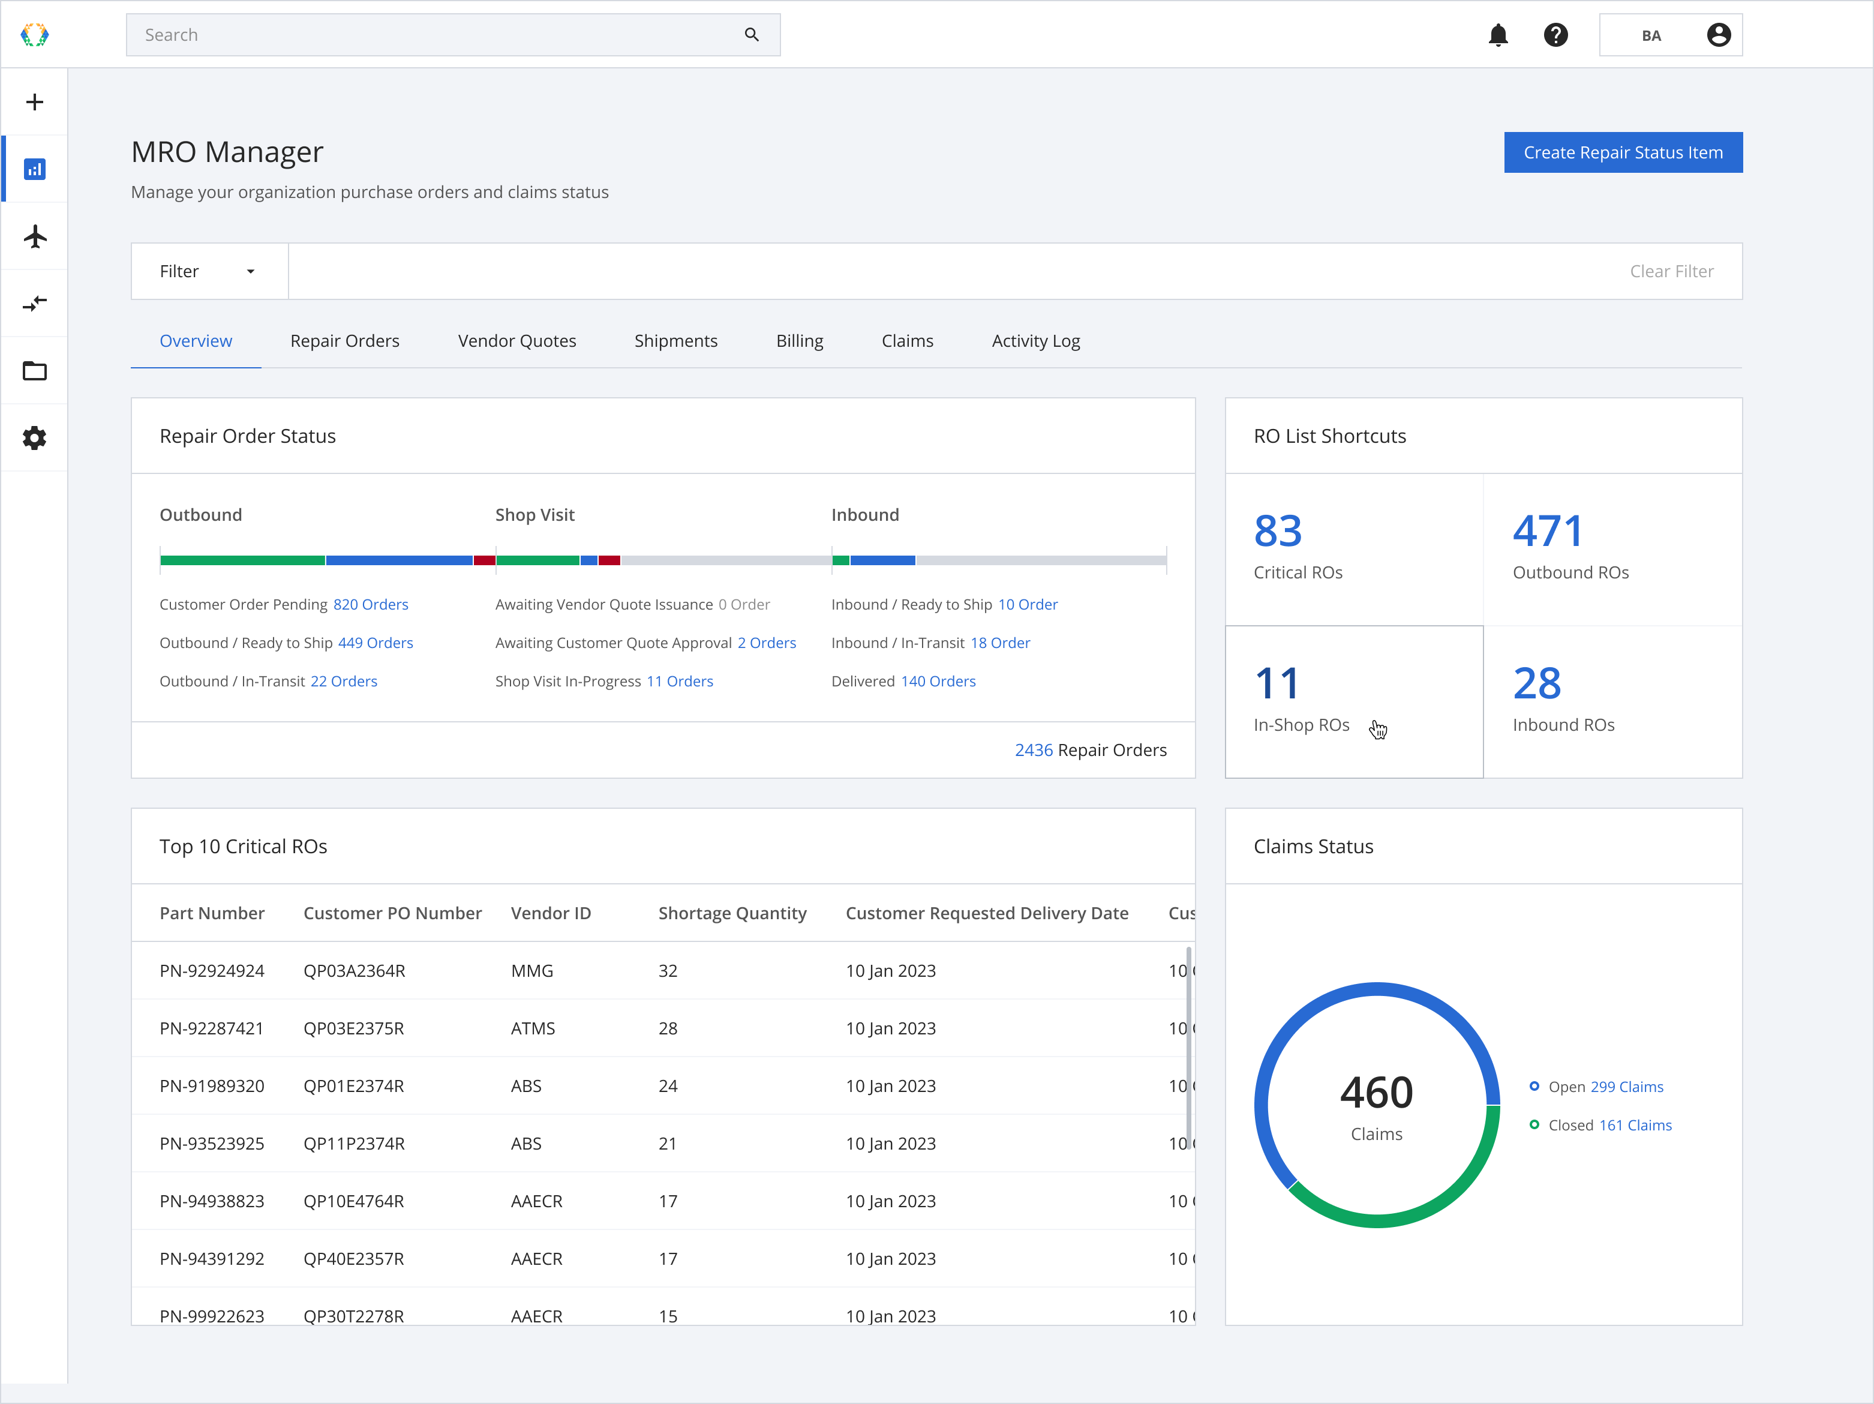The width and height of the screenshot is (1874, 1404).
Task: Open the 299 Claims open link
Action: coord(1627,1087)
